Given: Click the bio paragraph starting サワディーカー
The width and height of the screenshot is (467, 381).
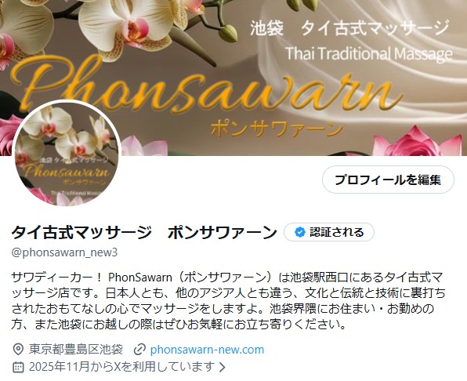Looking at the screenshot, I should click(x=228, y=301).
